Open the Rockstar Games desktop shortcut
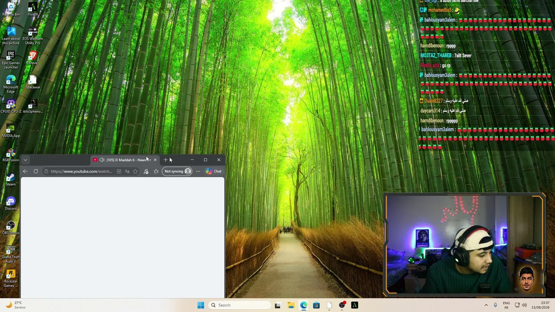 coord(11,278)
